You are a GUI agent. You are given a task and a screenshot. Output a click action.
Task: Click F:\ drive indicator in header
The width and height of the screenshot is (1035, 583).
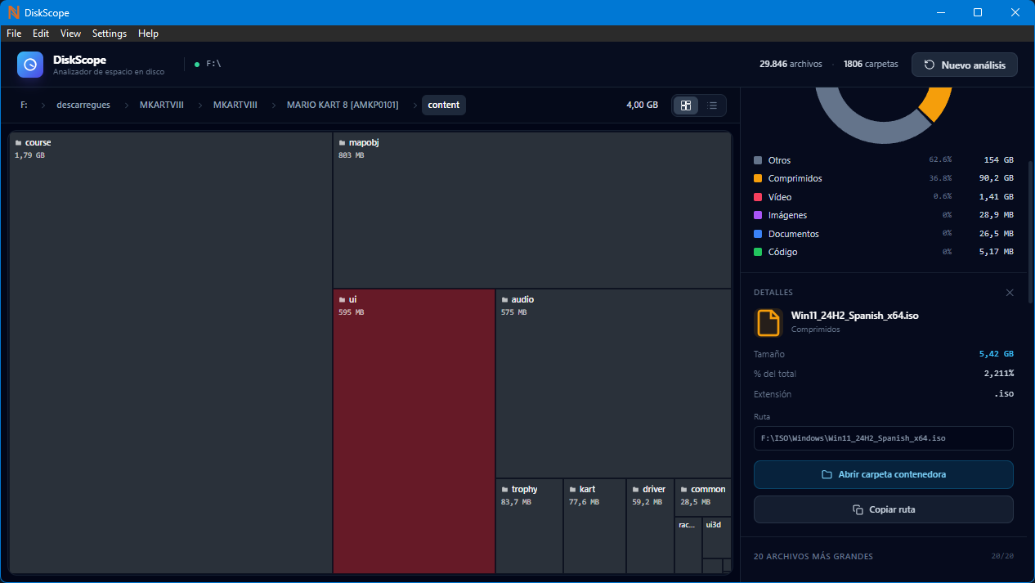pos(208,64)
